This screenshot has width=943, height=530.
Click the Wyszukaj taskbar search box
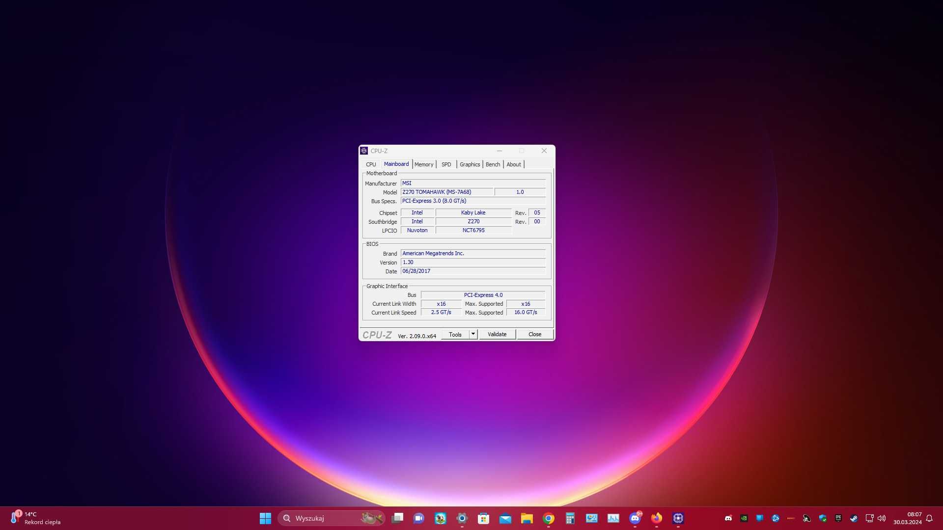pos(332,518)
